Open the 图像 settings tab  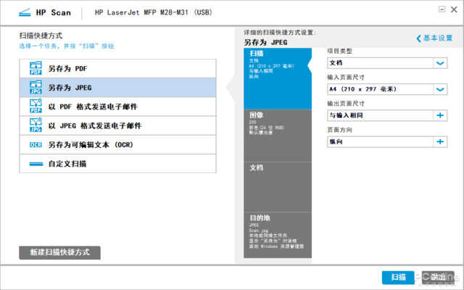click(x=278, y=136)
